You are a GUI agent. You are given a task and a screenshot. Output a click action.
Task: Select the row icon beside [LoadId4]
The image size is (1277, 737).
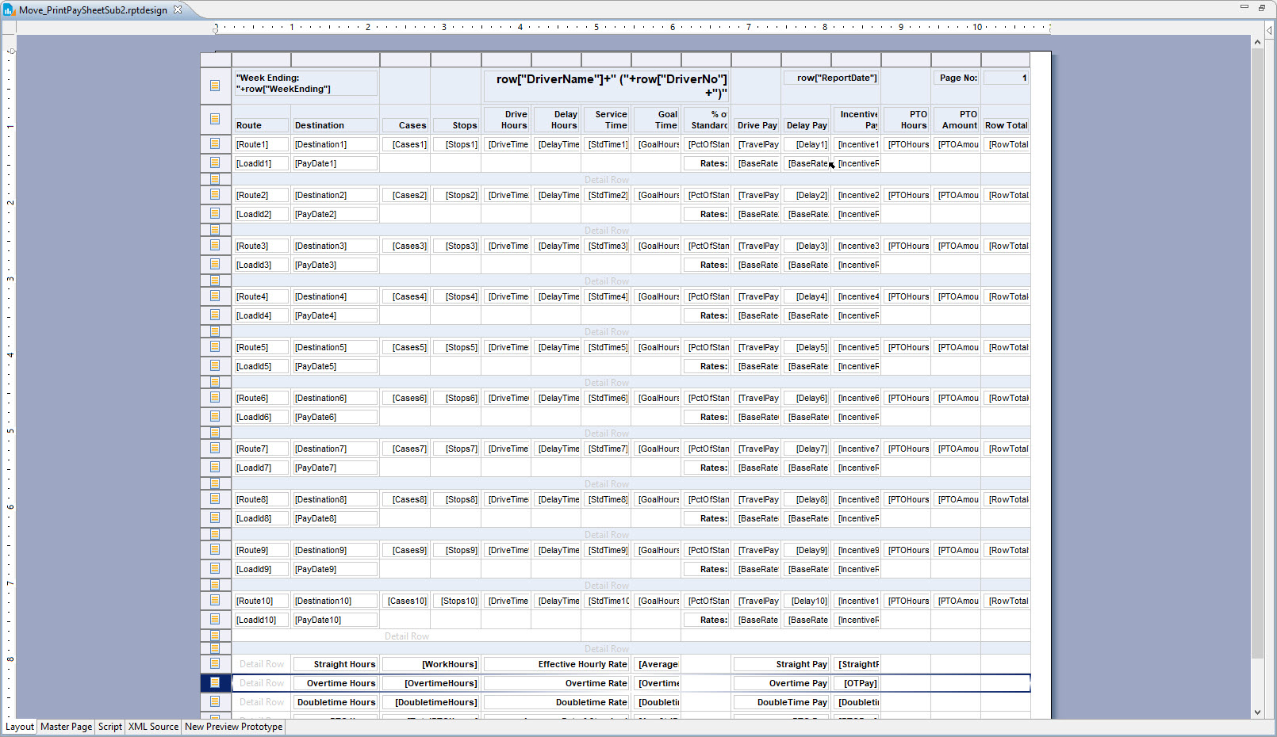pyautogui.click(x=215, y=315)
